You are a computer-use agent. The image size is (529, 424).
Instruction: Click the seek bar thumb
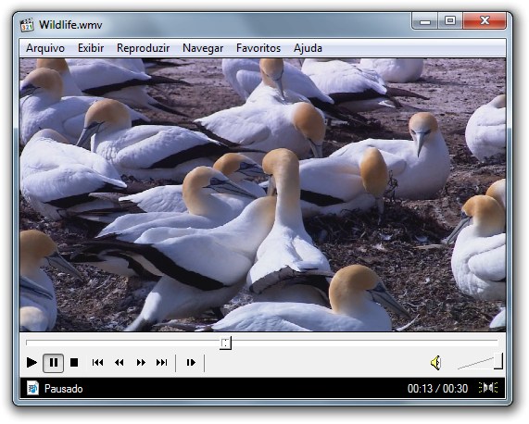point(225,343)
